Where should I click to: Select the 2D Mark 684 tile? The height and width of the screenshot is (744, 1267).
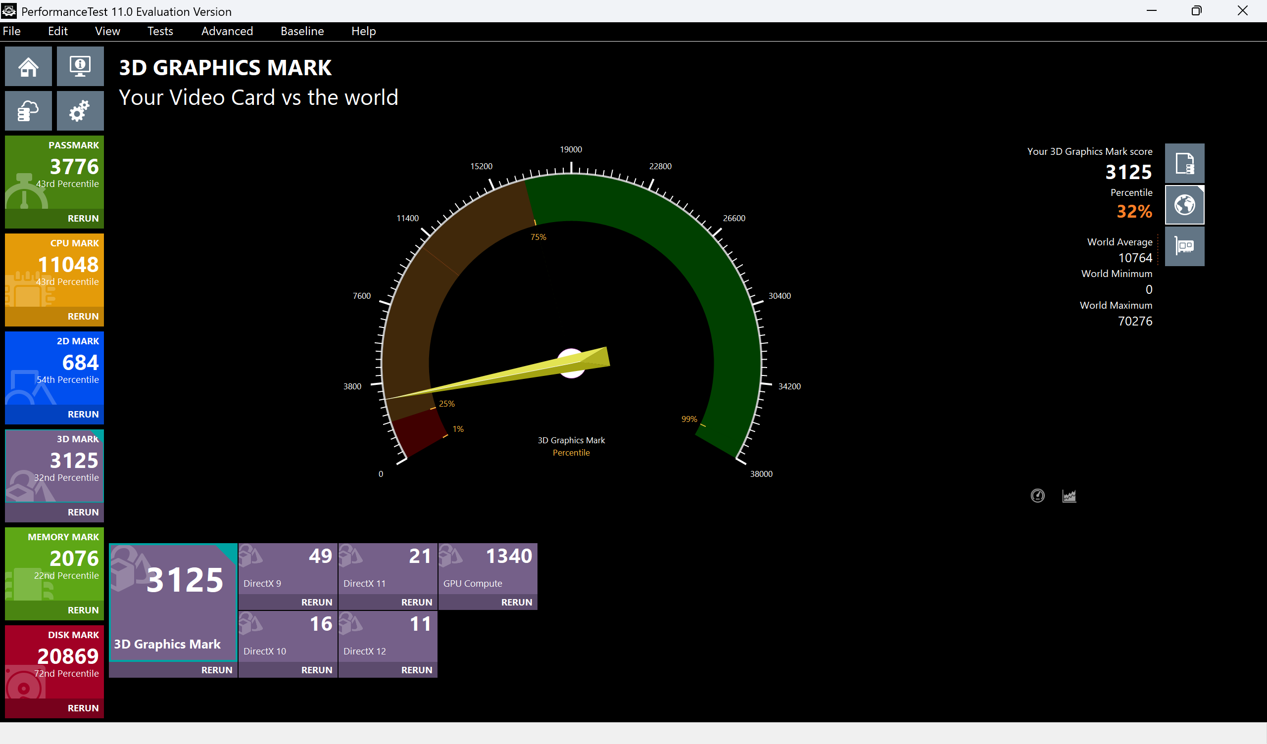pos(54,368)
